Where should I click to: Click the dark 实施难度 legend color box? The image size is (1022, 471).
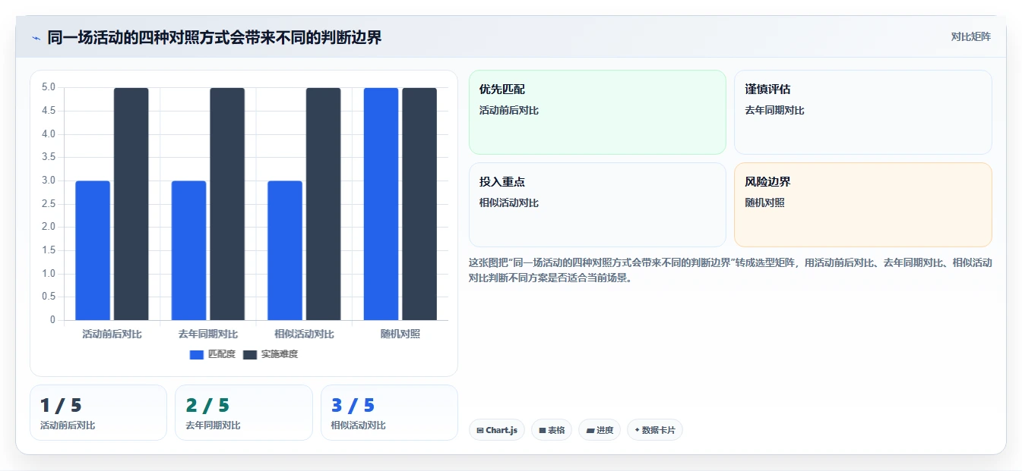pyautogui.click(x=250, y=354)
